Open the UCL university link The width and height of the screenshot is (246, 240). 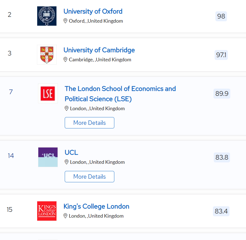coord(71,152)
